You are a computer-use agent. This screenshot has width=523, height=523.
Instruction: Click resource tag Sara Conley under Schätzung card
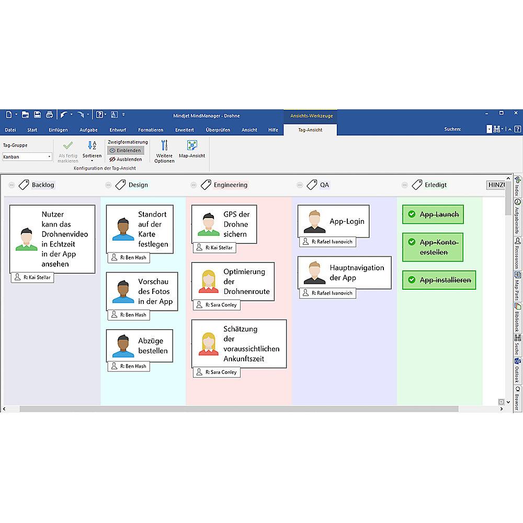tap(217, 372)
